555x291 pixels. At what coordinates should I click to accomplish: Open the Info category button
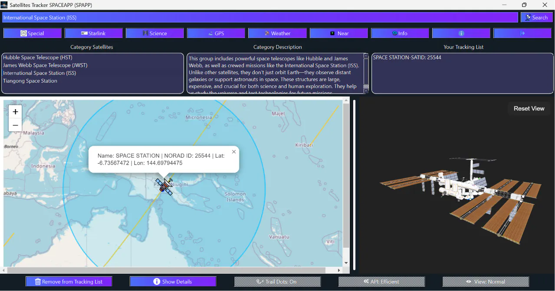[400, 33]
